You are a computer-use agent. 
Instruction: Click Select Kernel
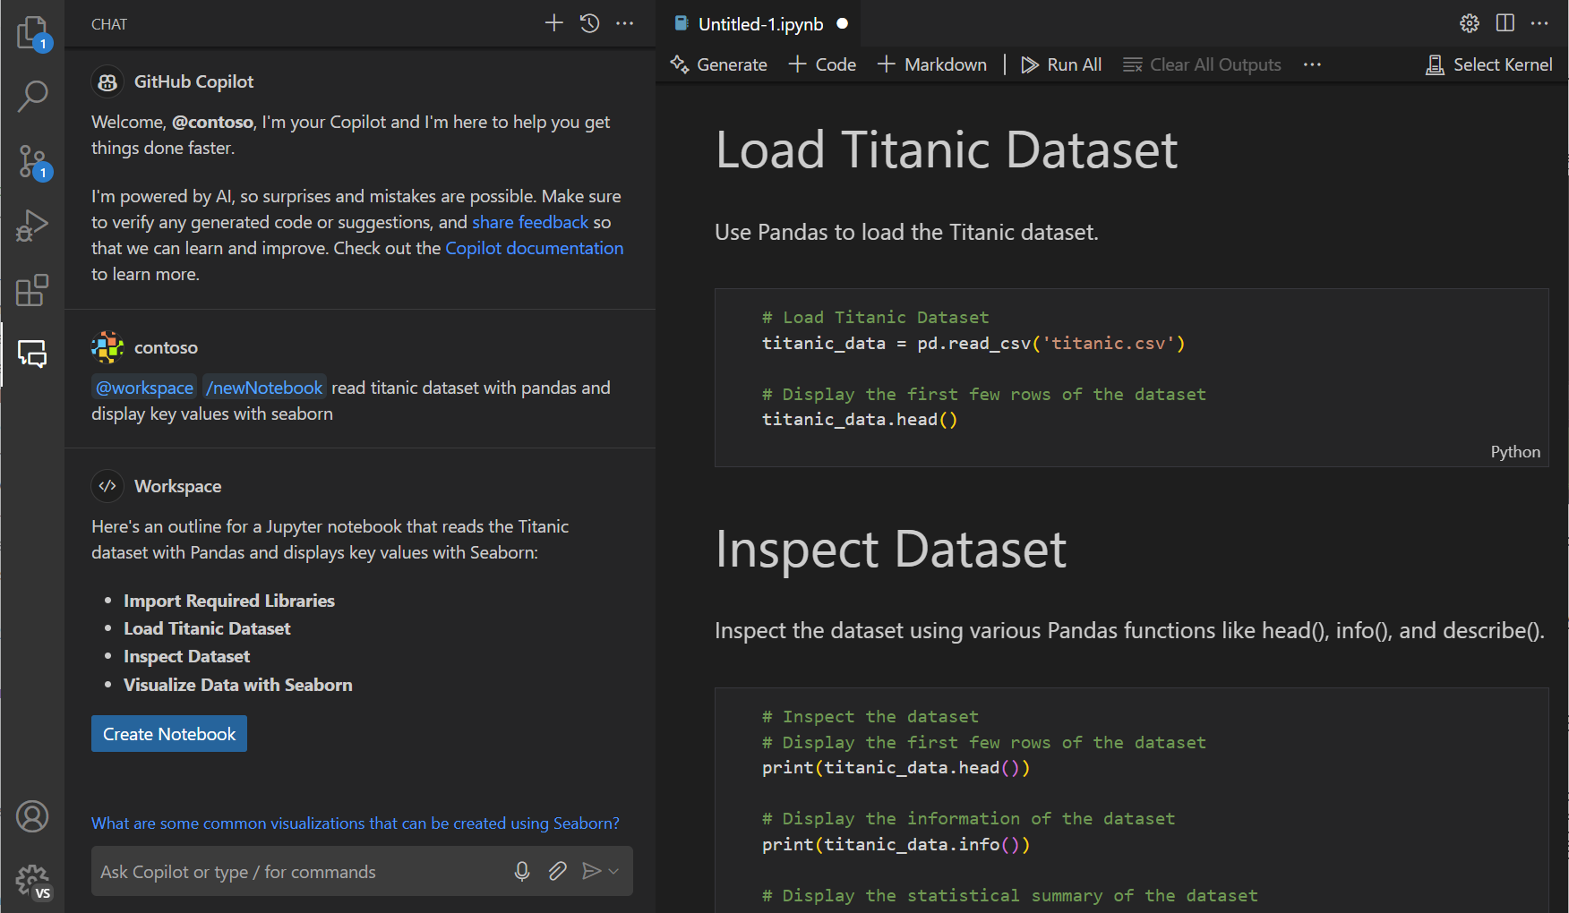(x=1489, y=64)
